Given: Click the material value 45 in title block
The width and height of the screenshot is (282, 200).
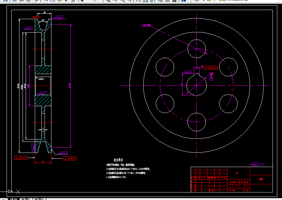Looking at the screenshot, I should pyautogui.click(x=237, y=173).
